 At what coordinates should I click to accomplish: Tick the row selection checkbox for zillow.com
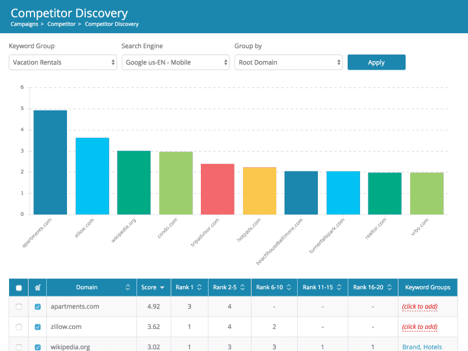[x=18, y=327]
